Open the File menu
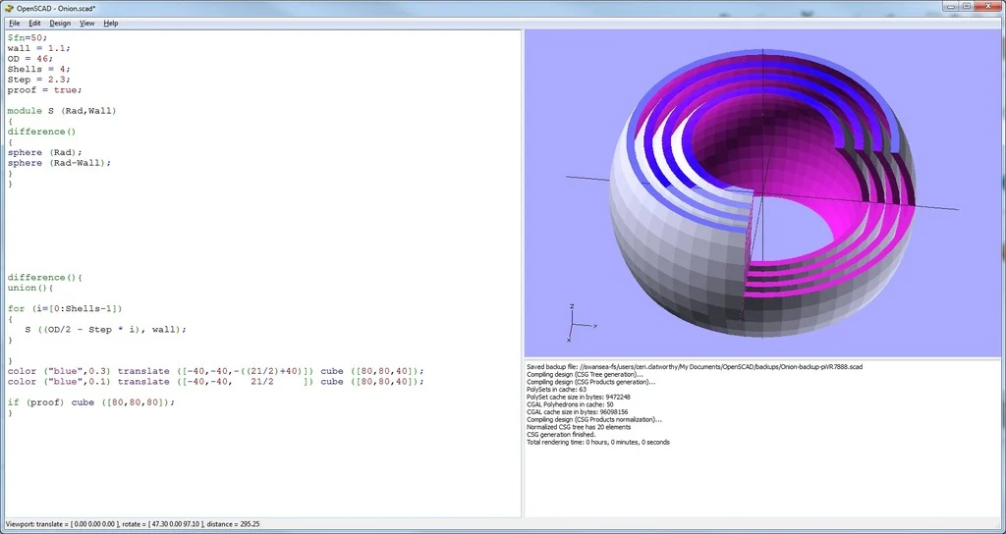1006x534 pixels. pyautogui.click(x=14, y=24)
